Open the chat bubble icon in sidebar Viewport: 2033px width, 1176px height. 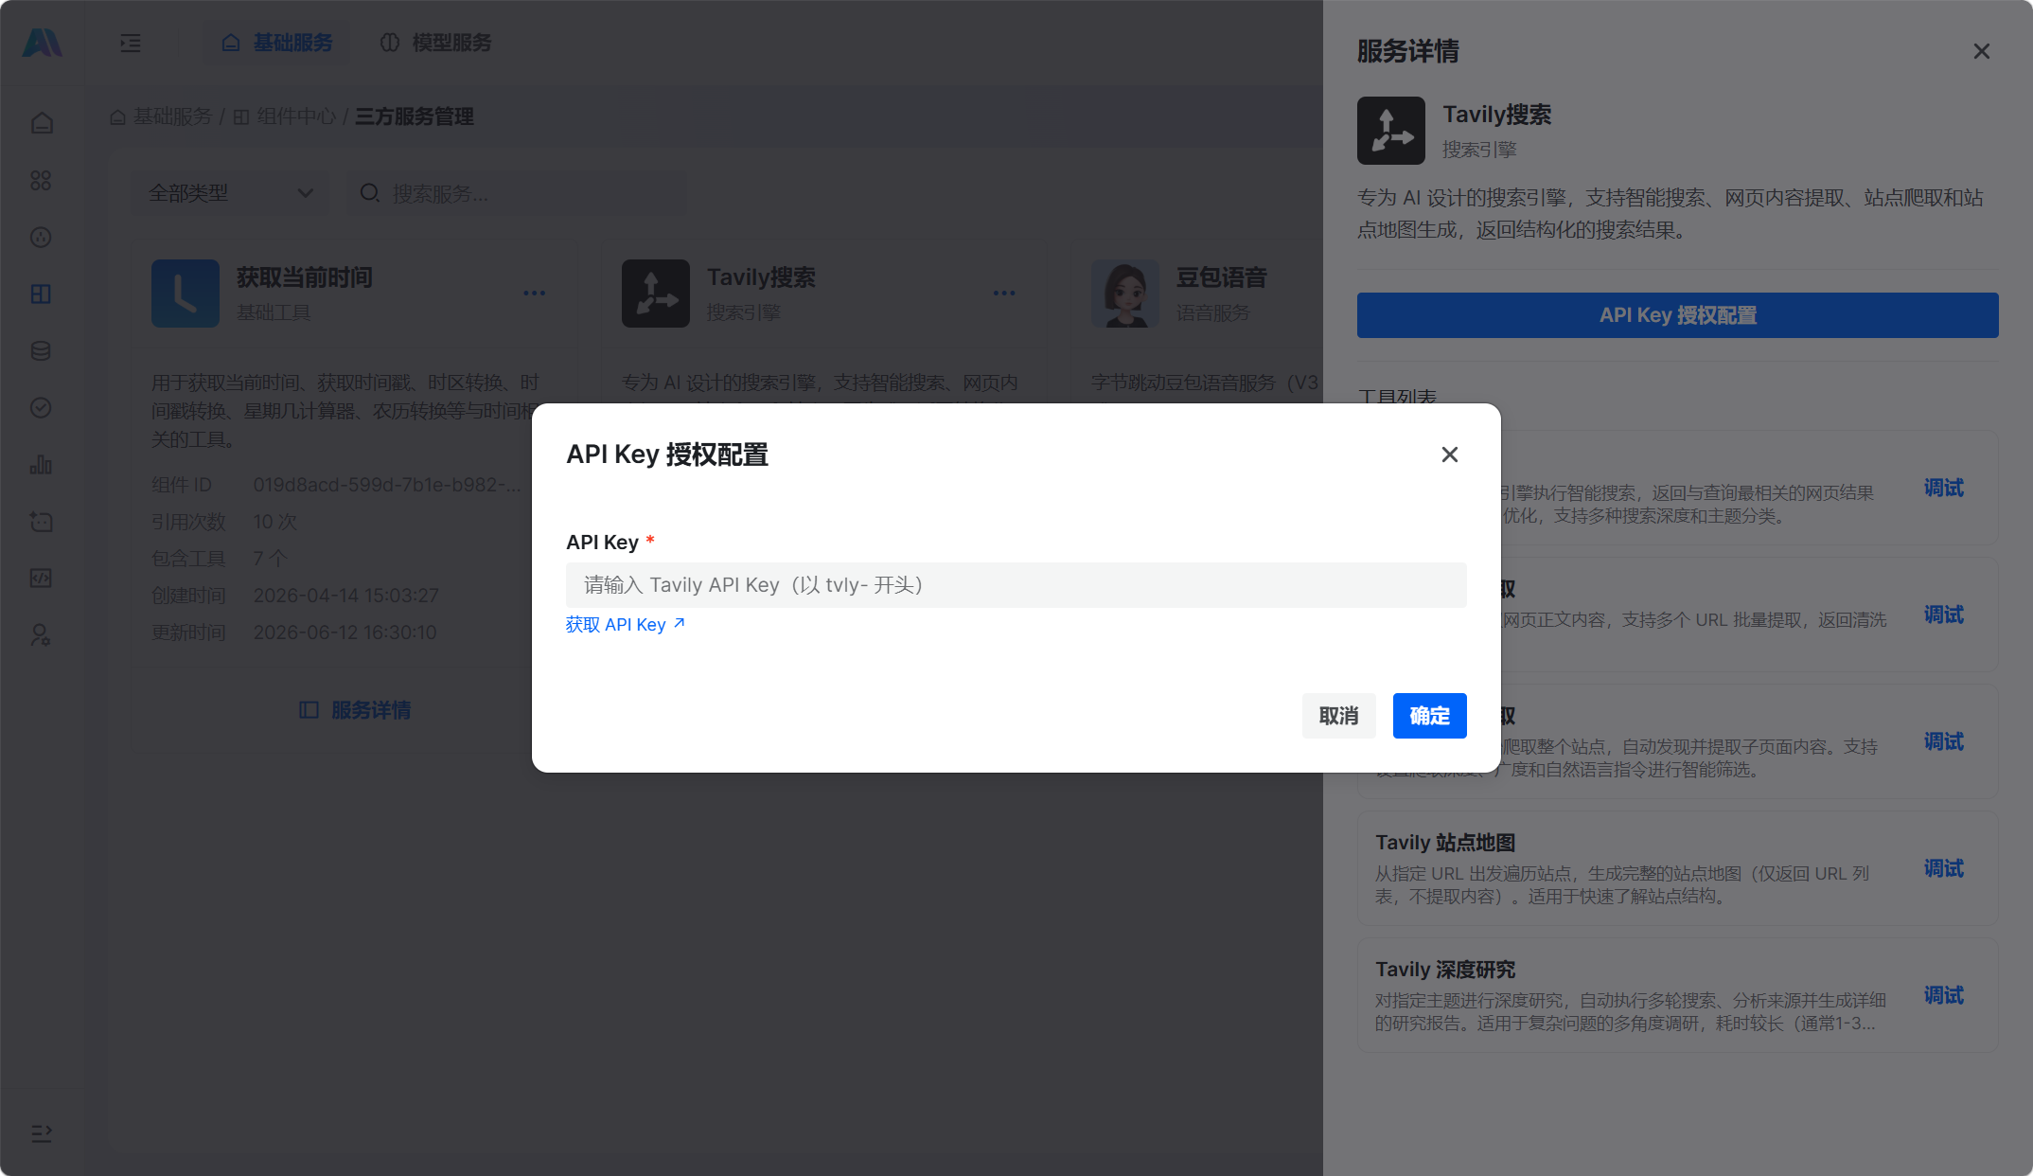tap(41, 521)
